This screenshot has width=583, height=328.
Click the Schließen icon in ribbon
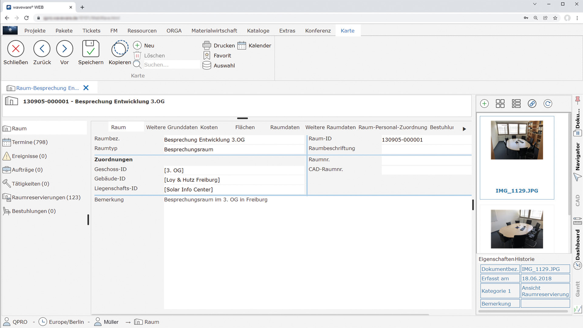[16, 49]
